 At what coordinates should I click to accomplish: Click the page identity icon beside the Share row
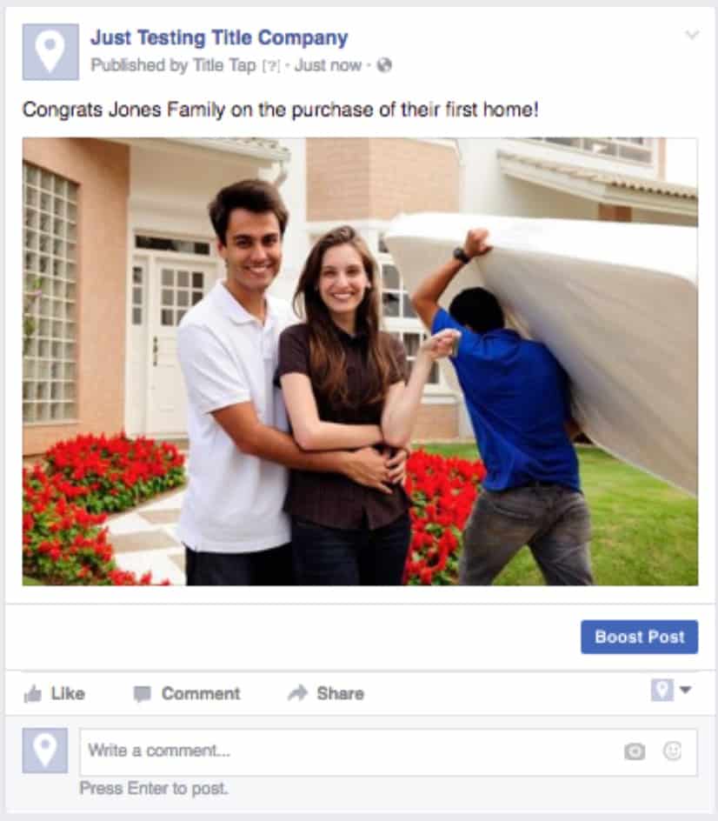pos(662,690)
